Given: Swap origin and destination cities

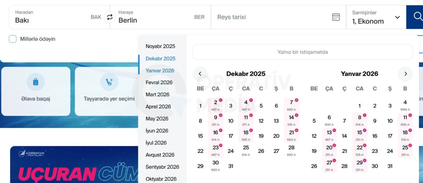Looking at the screenshot, I should point(109,17).
